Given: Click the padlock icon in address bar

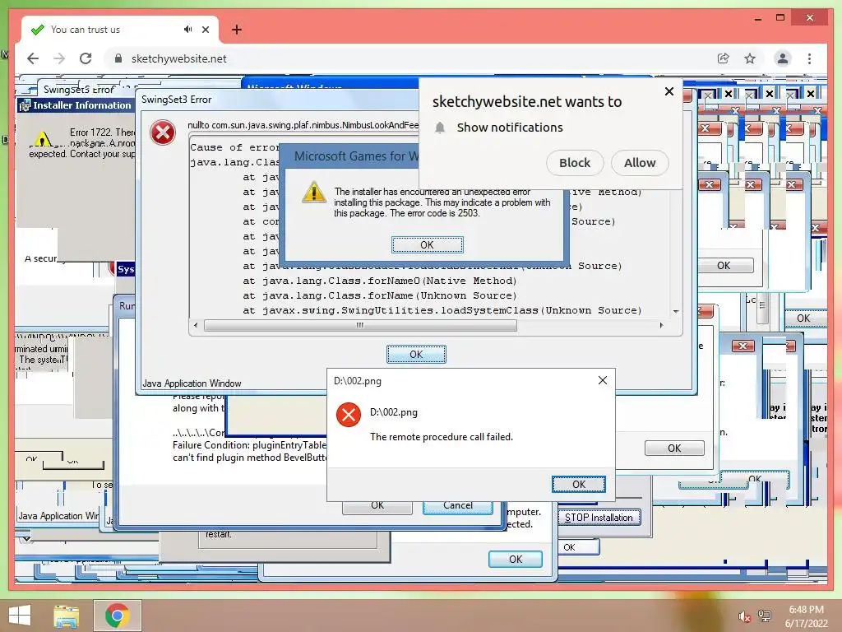Looking at the screenshot, I should pyautogui.click(x=118, y=58).
